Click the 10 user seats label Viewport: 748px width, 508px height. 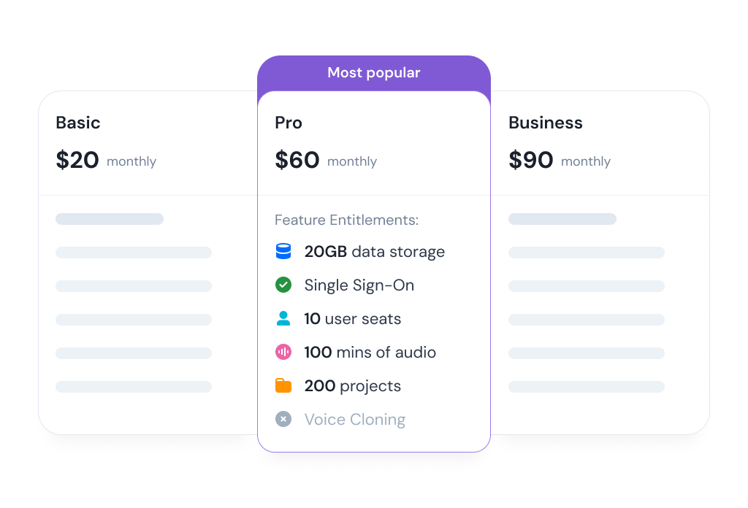coord(353,319)
